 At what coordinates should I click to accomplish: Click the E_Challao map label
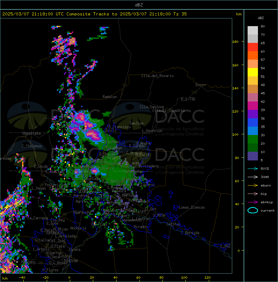coord(54,171)
